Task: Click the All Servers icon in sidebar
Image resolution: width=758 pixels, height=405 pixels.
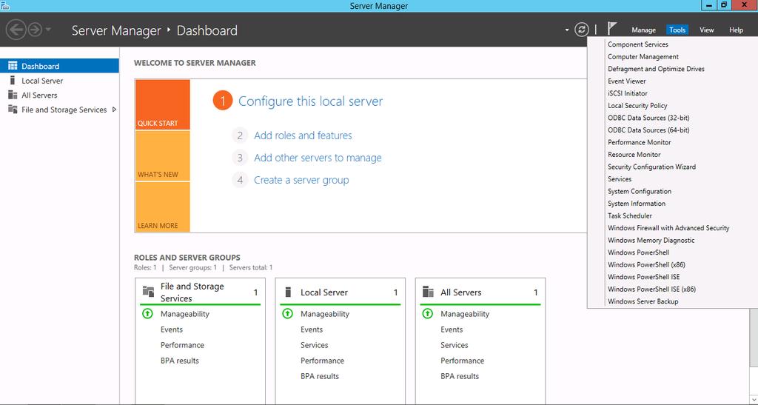Action: coord(13,95)
